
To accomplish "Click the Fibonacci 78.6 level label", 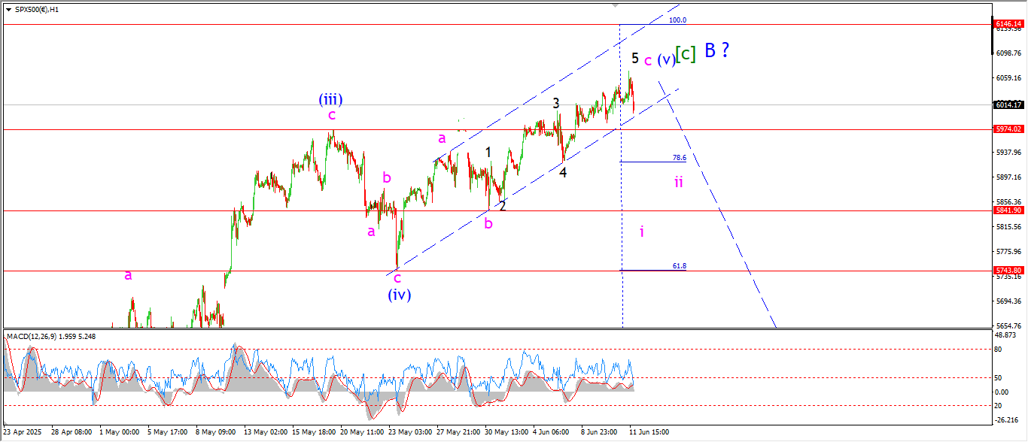I will (x=679, y=158).
